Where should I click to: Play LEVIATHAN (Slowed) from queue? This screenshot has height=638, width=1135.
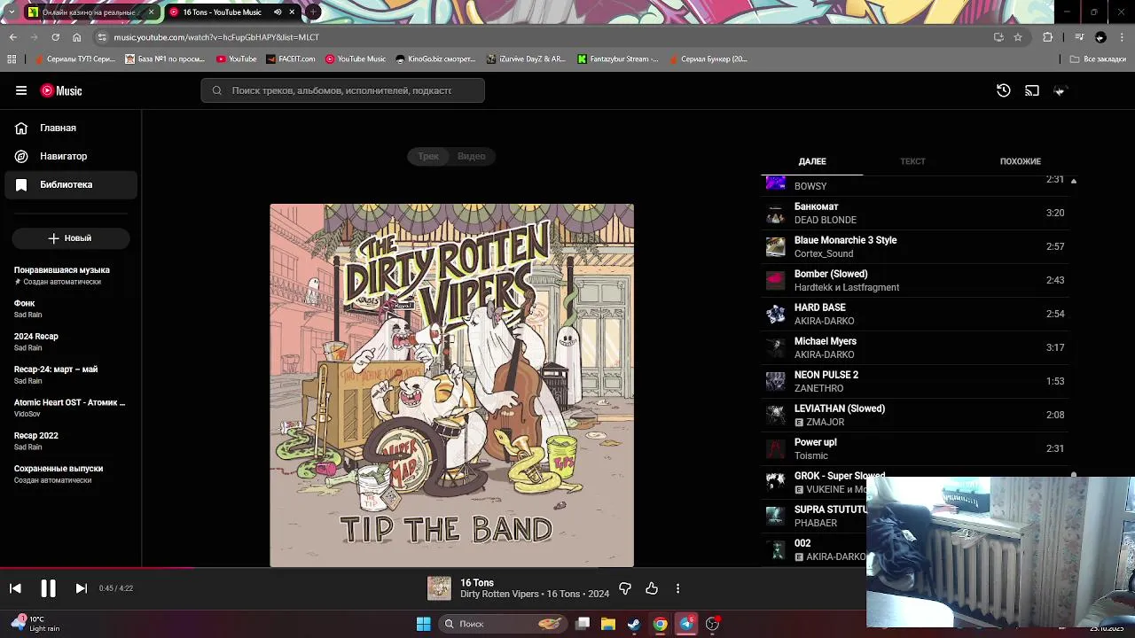pyautogui.click(x=916, y=415)
